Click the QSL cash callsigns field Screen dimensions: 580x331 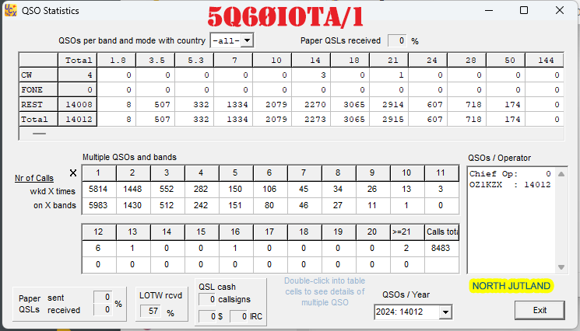207,299
